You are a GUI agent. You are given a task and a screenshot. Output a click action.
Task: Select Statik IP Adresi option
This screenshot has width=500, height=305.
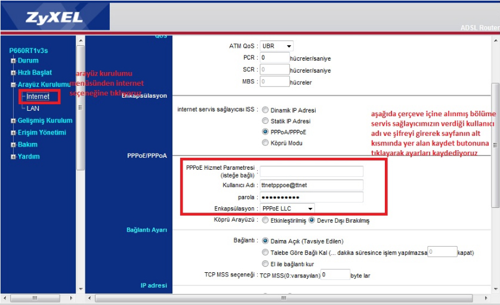coord(266,121)
